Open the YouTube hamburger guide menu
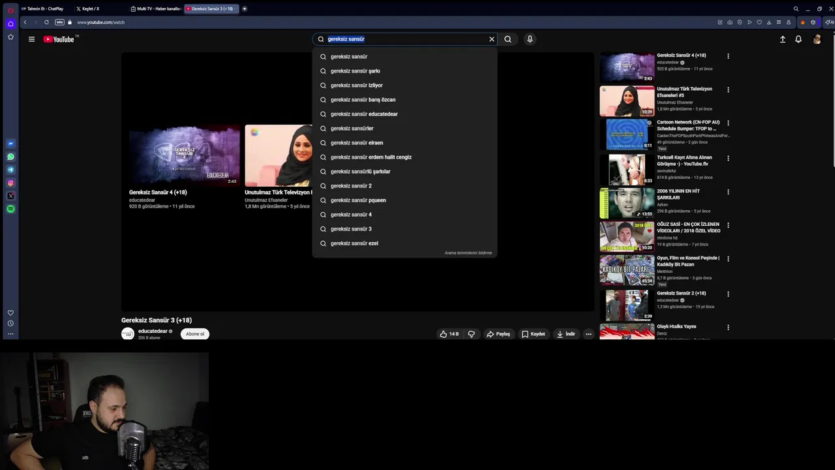Screen dimensions: 835x470 pyautogui.click(x=31, y=39)
